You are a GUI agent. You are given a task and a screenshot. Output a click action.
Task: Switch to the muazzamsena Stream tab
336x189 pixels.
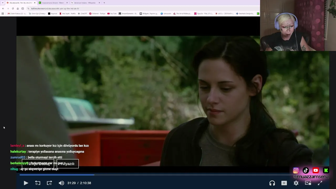[x=53, y=3]
